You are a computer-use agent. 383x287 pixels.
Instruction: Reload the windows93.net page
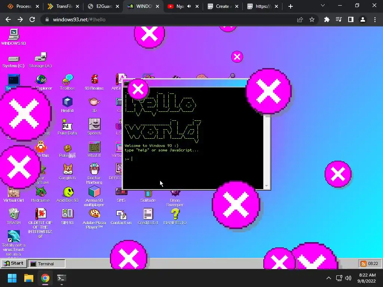(32, 19)
